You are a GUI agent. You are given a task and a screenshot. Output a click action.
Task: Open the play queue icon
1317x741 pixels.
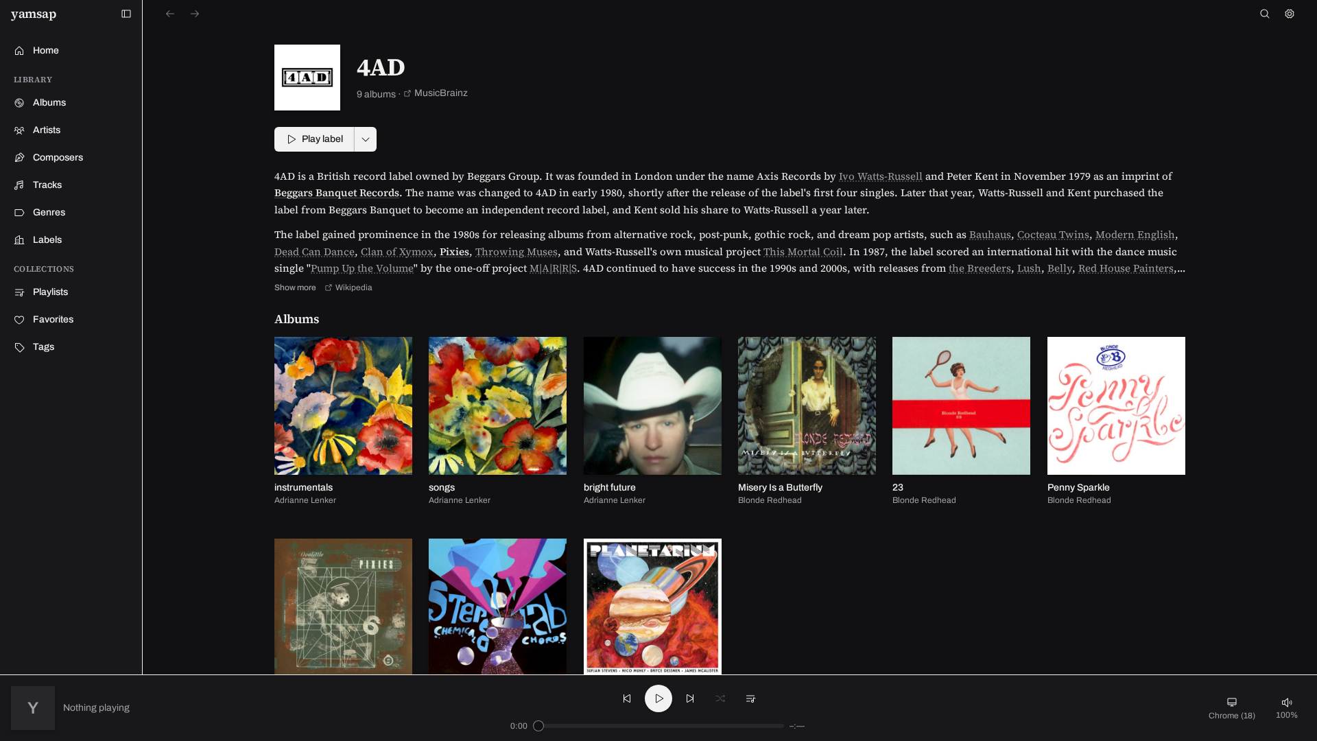750,698
